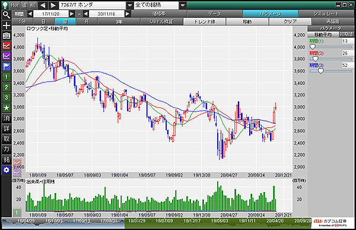The width and height of the screenshot is (356, 230).
Task: Go to previous stock with left arrow
Action: [x=43, y=5]
